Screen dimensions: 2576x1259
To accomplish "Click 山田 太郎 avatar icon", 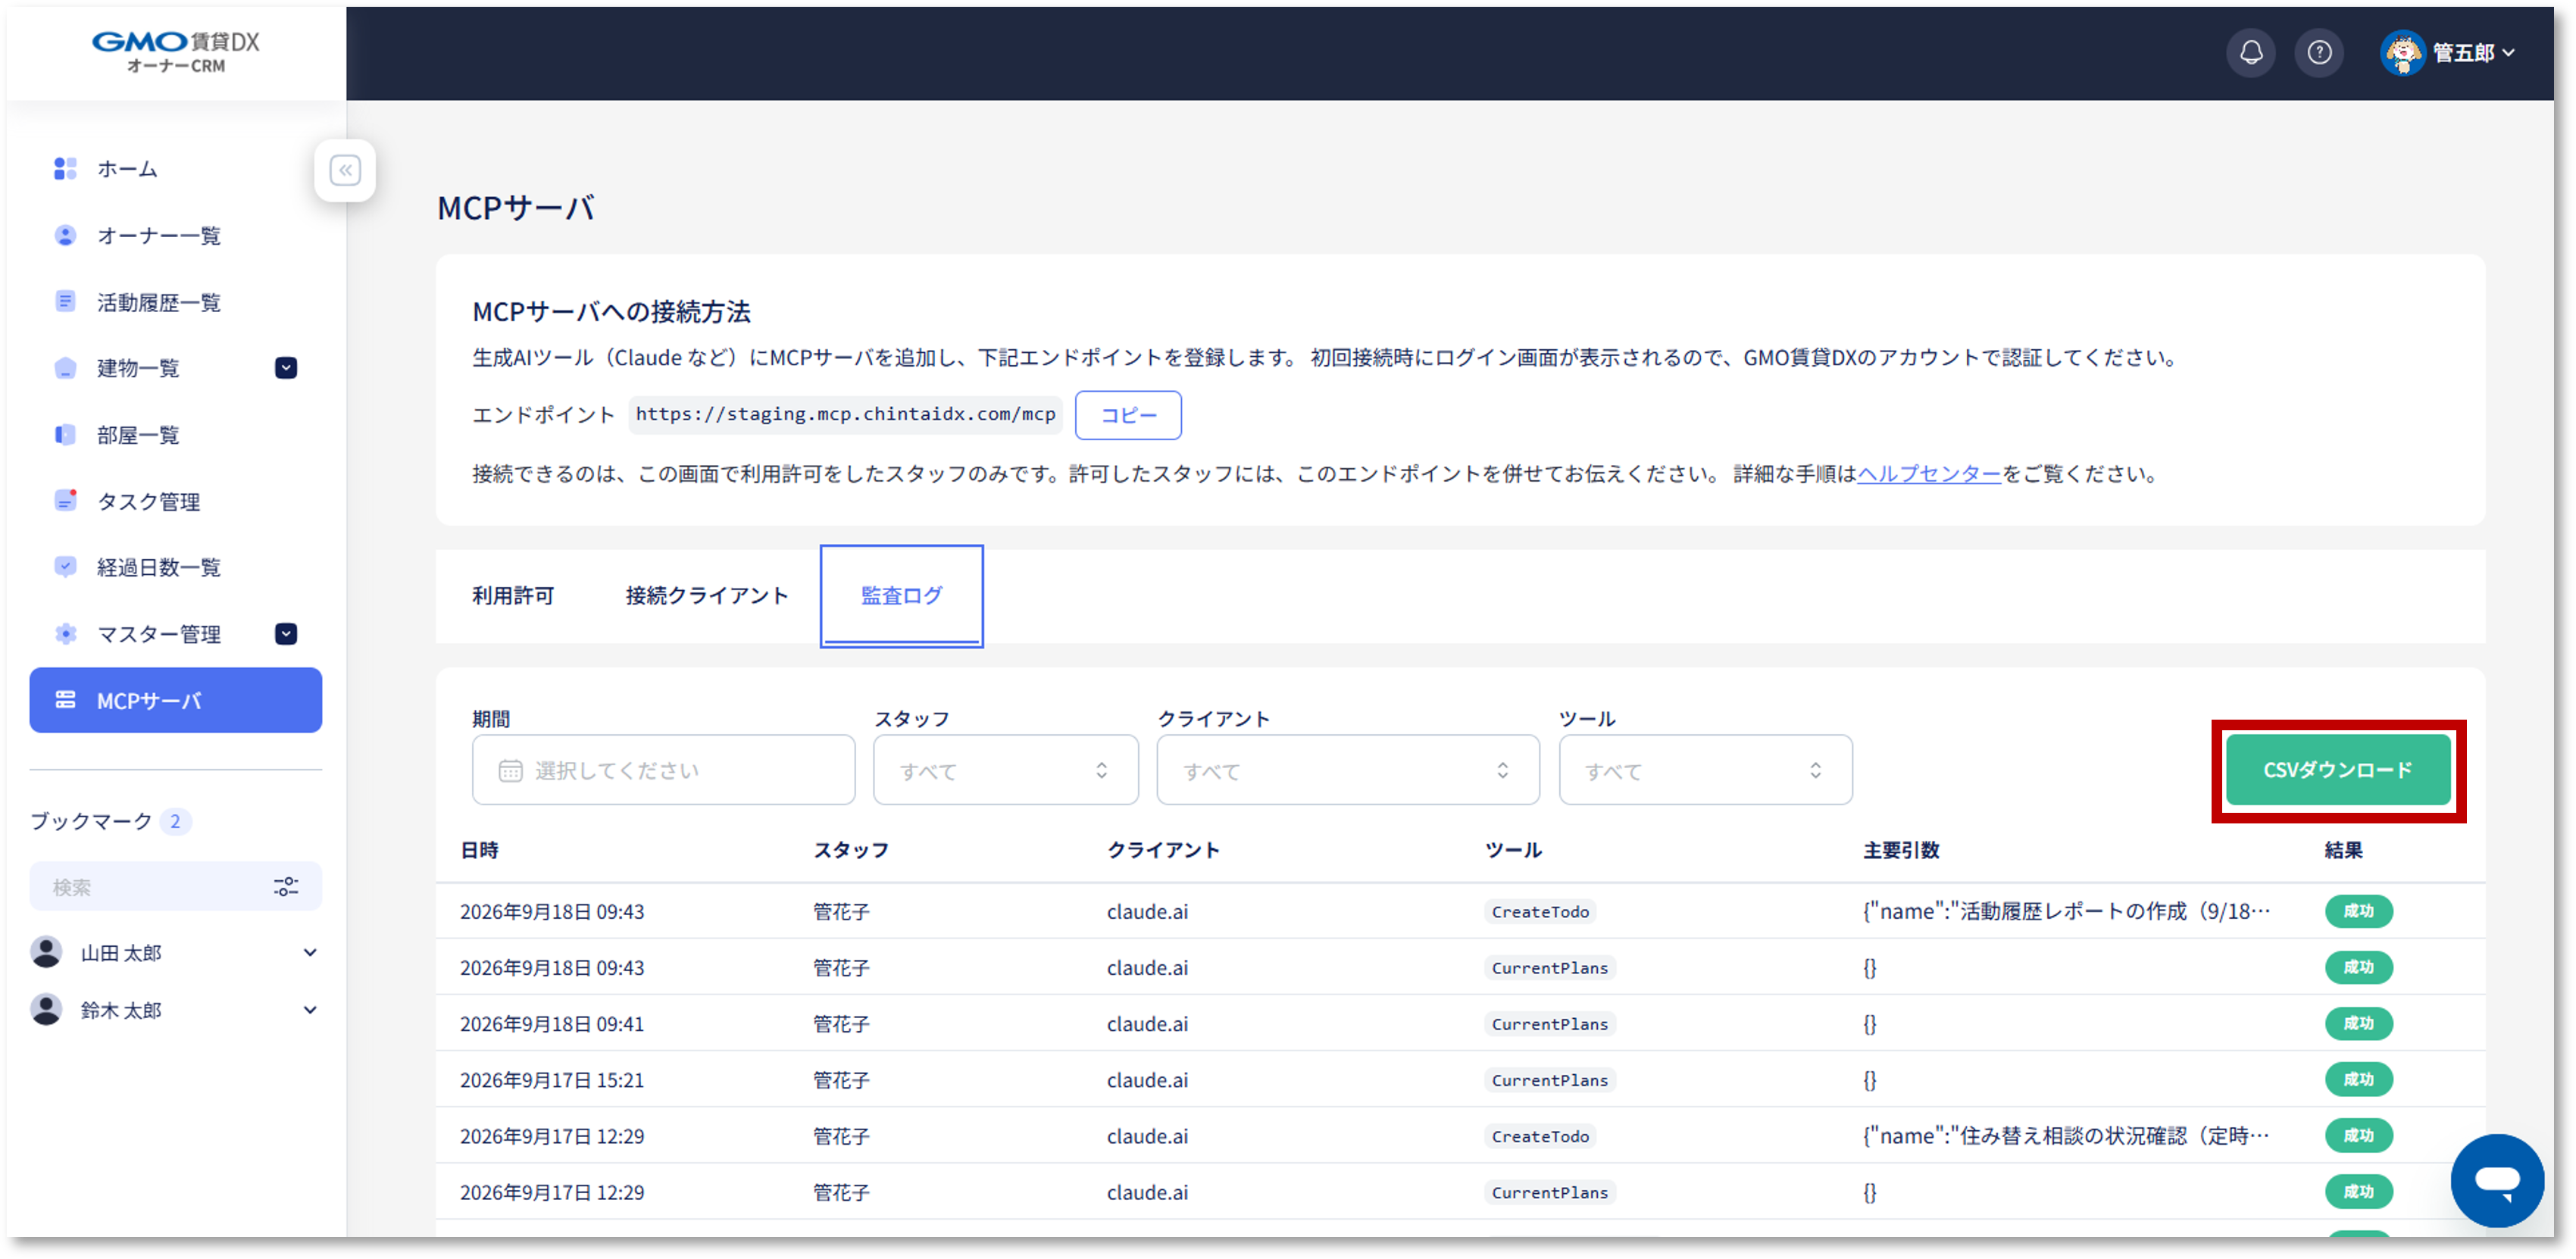I will click(46, 952).
